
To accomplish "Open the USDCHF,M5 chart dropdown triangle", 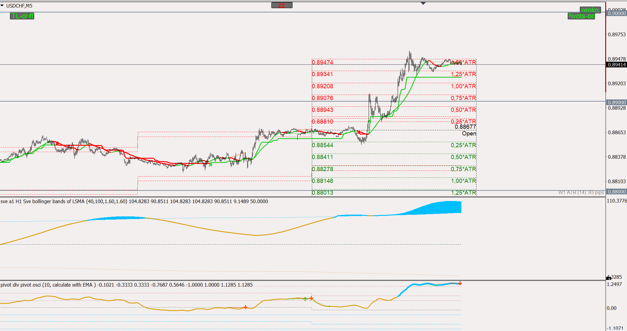I will [x=2, y=6].
